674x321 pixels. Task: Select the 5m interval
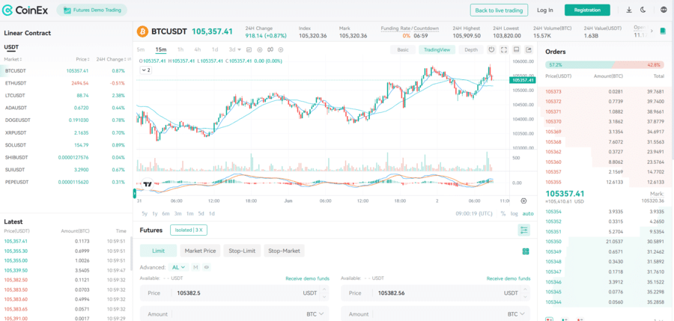point(141,50)
